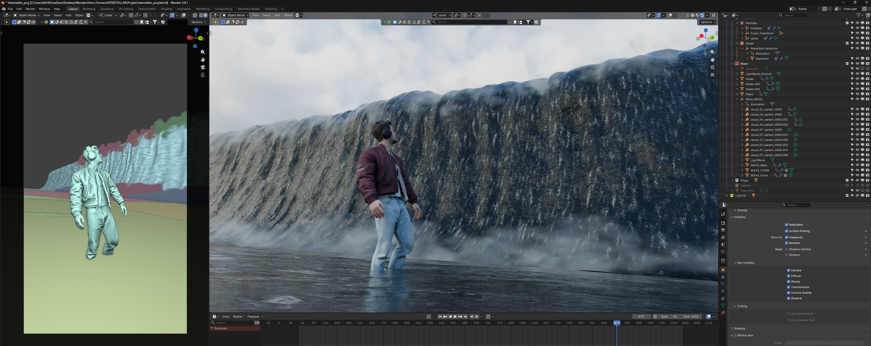Open the outliner filter funnel icon
This screenshot has width=871, height=346.
click(x=859, y=15)
